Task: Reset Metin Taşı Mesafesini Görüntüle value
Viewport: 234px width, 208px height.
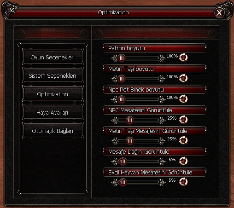Action: [x=183, y=140]
